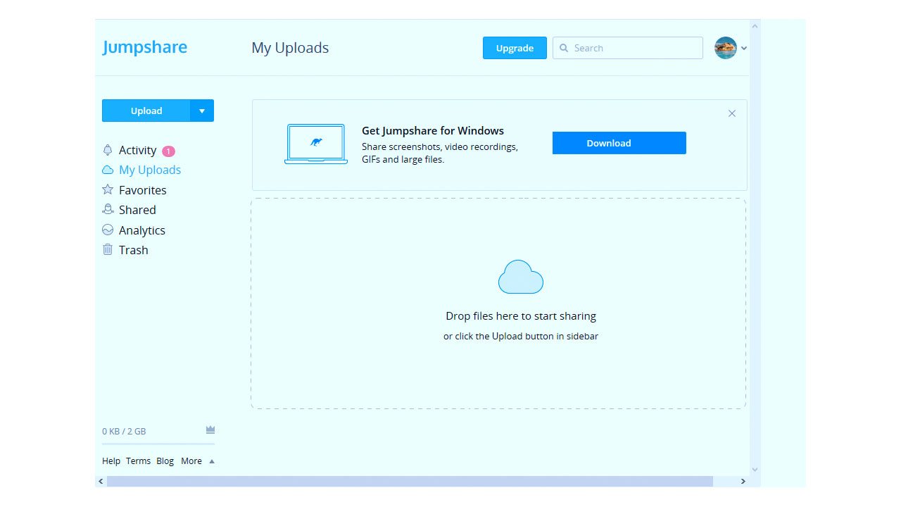Open the Help link in footer
Screen dimensions: 901x507
111,461
